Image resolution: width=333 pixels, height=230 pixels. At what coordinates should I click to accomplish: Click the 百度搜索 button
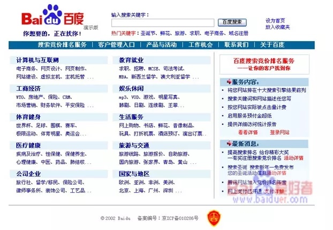point(232,22)
